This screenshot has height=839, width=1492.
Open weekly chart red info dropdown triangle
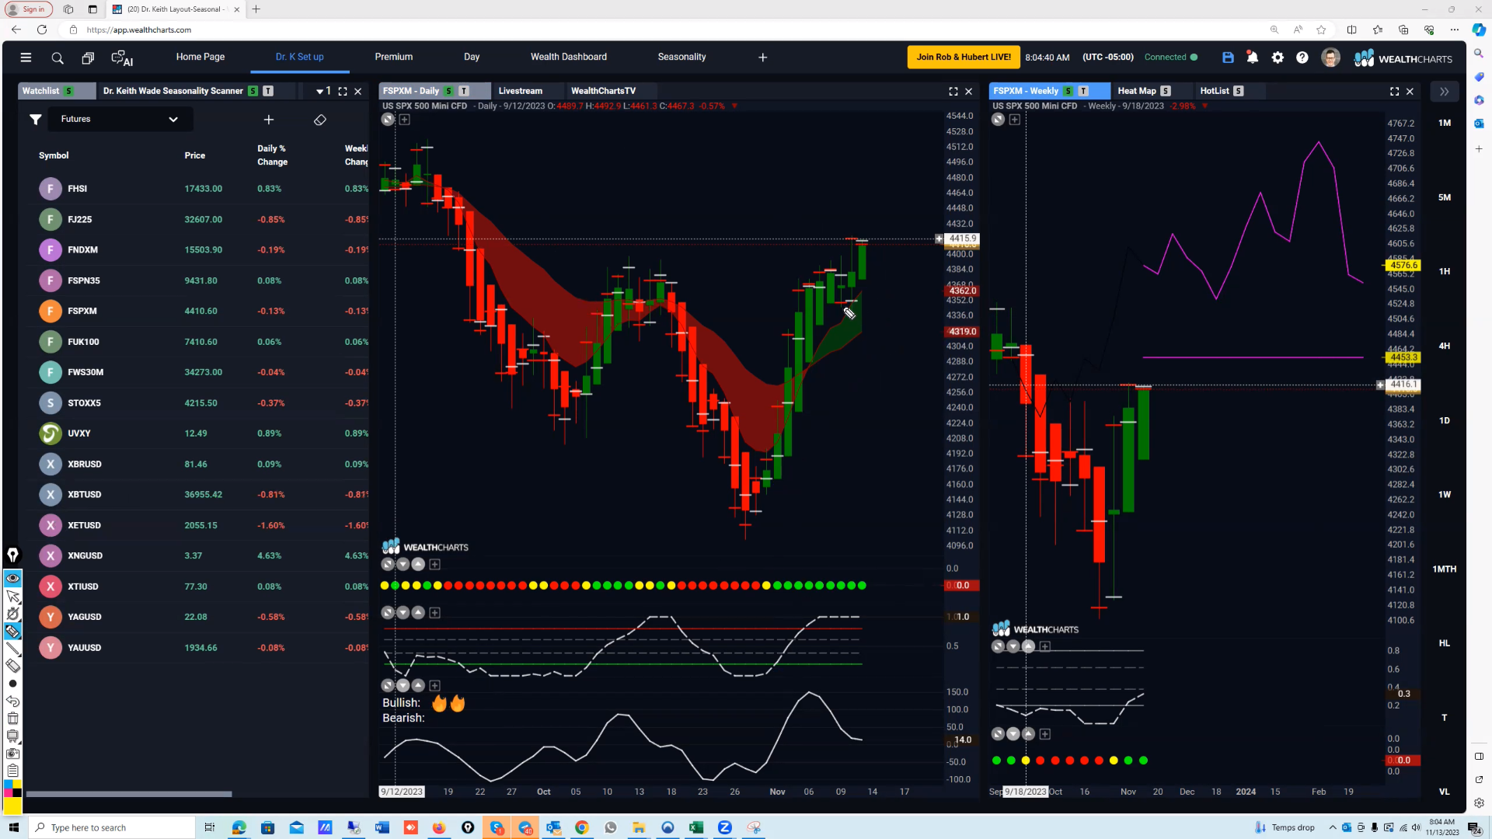1205,106
